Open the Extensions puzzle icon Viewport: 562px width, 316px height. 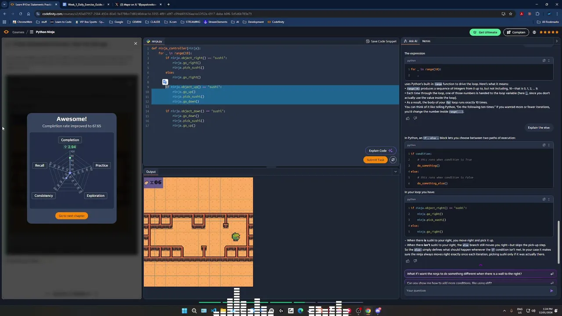click(x=537, y=14)
